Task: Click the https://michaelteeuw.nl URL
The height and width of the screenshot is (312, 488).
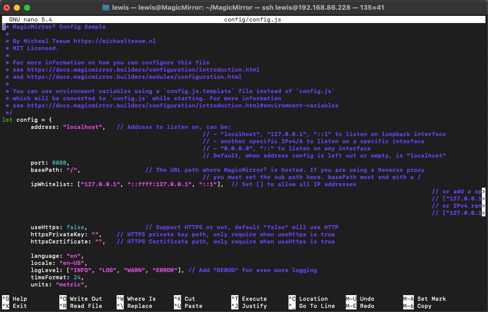Action: [x=115, y=41]
